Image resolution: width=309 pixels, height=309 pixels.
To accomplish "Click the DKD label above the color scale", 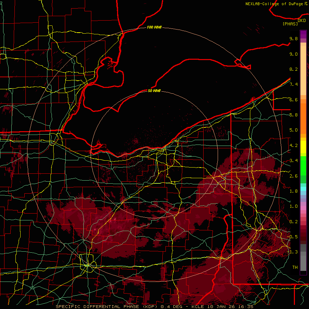I will (x=302, y=21).
